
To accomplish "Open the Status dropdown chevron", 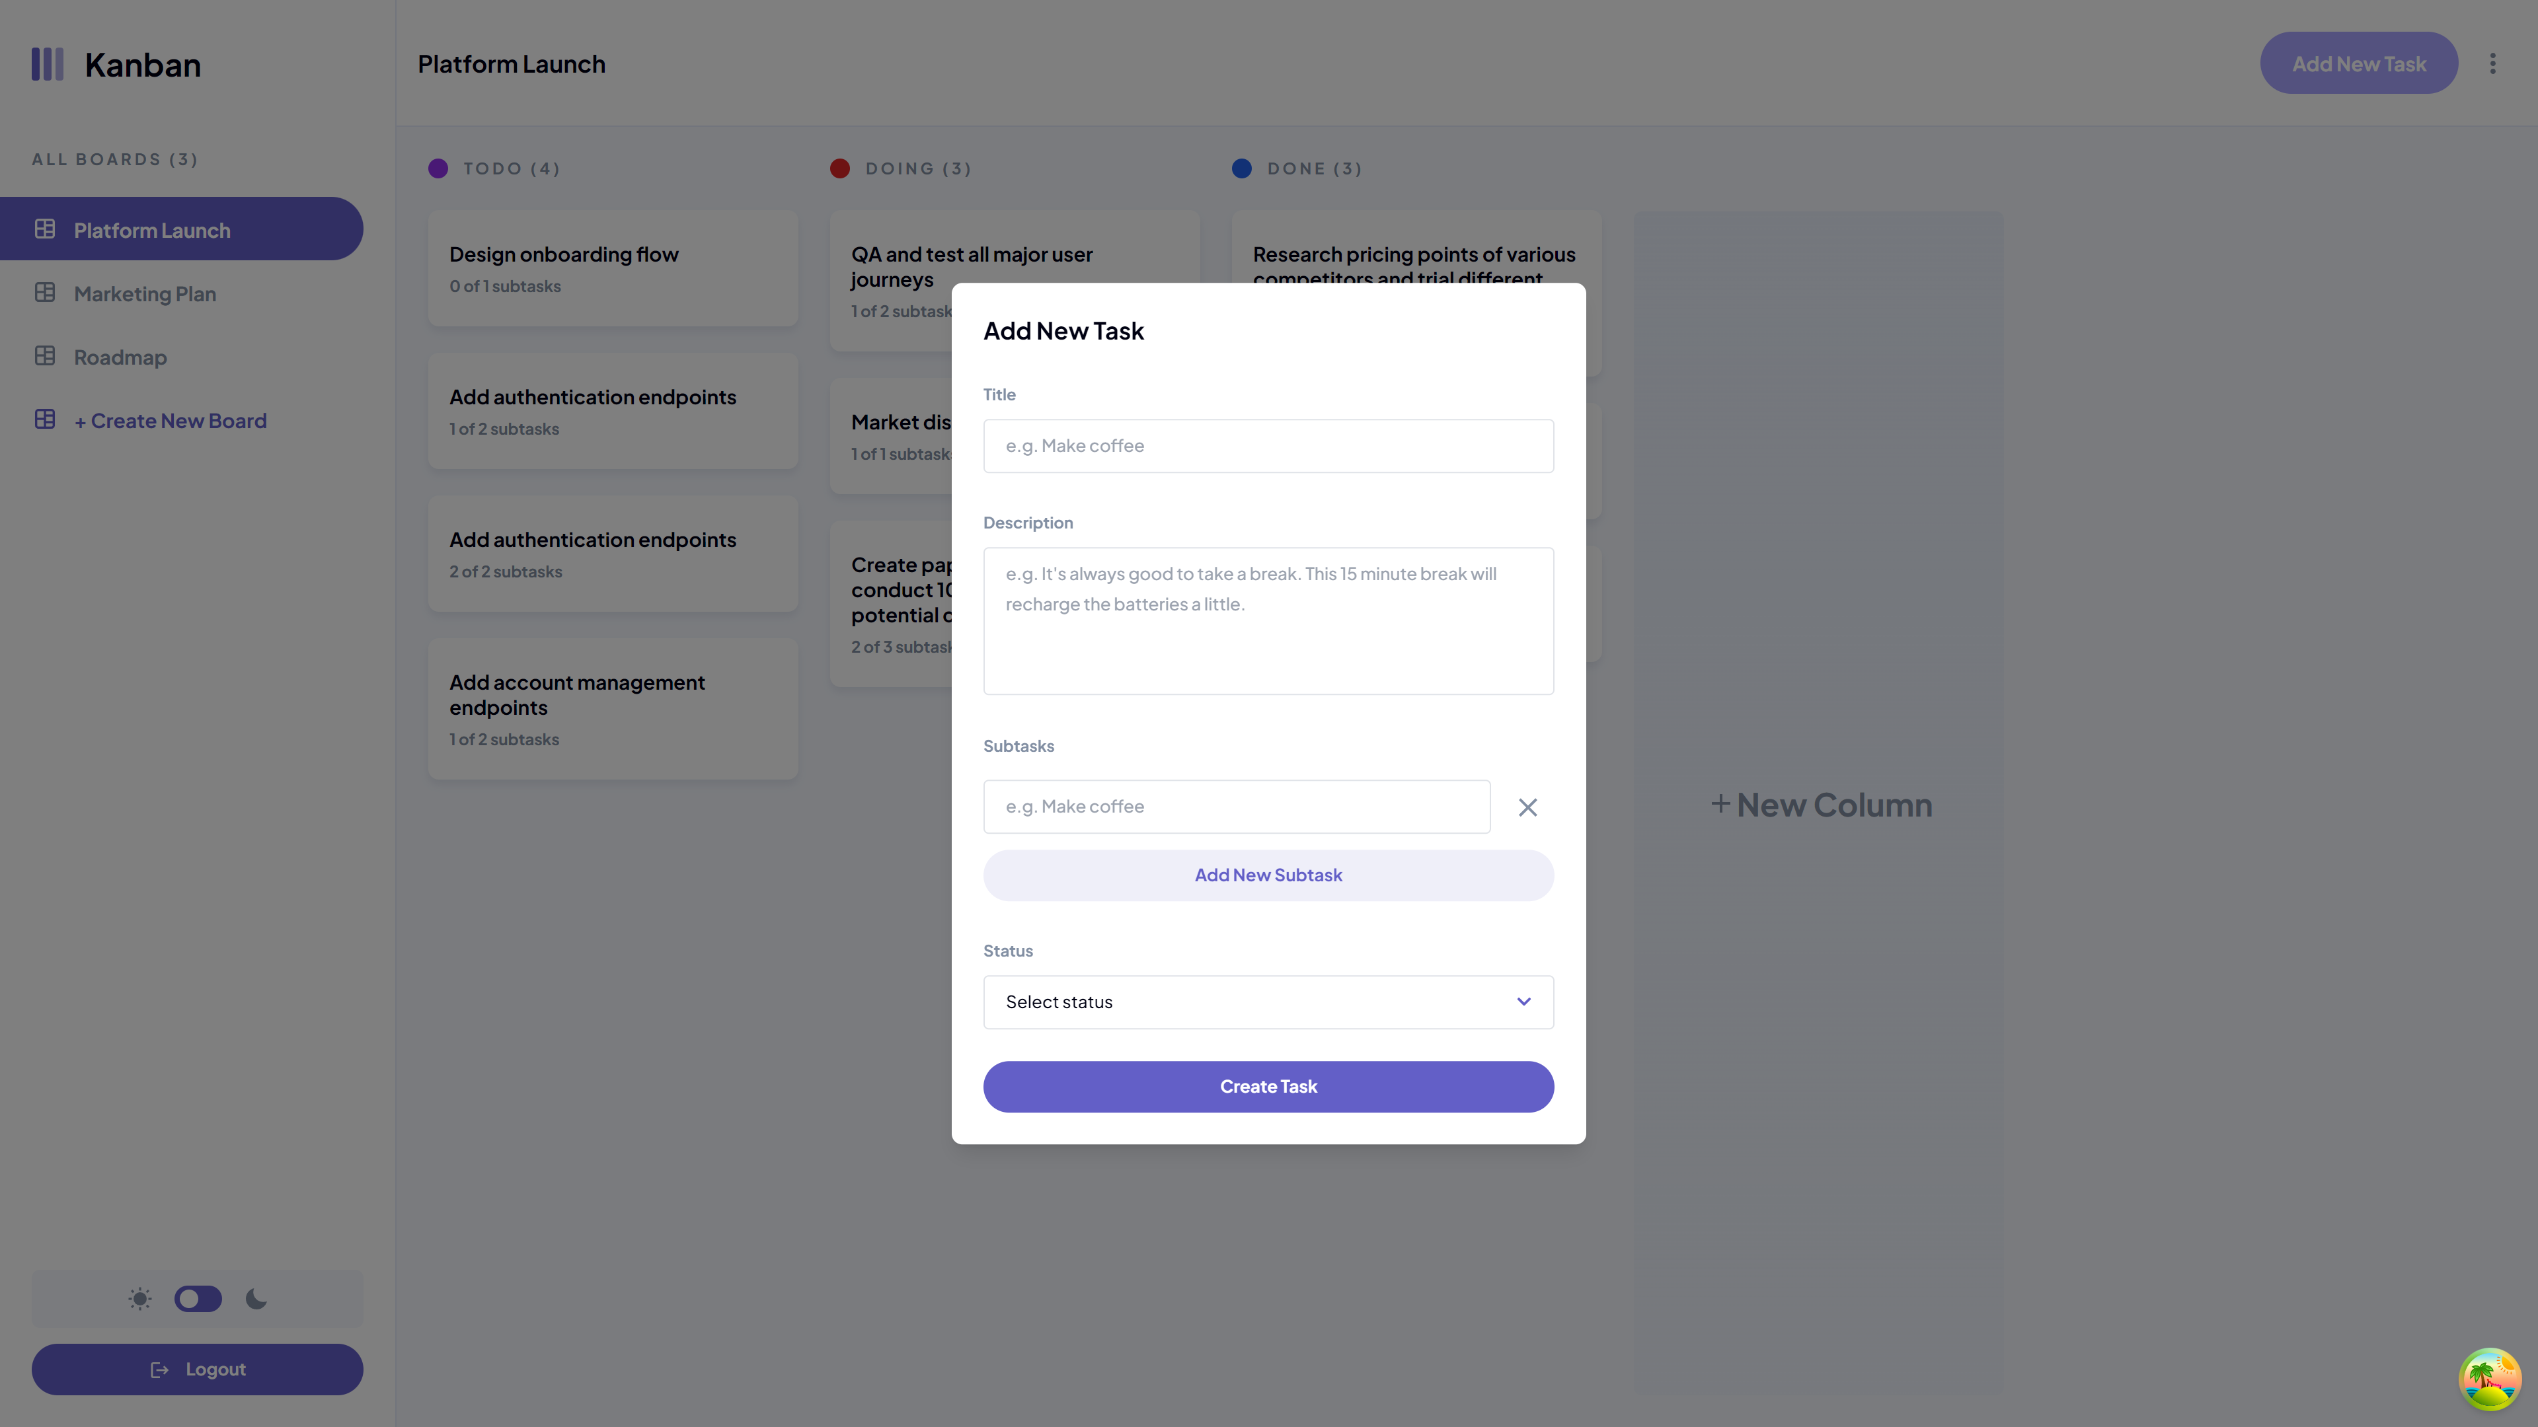I will 1523,1002.
